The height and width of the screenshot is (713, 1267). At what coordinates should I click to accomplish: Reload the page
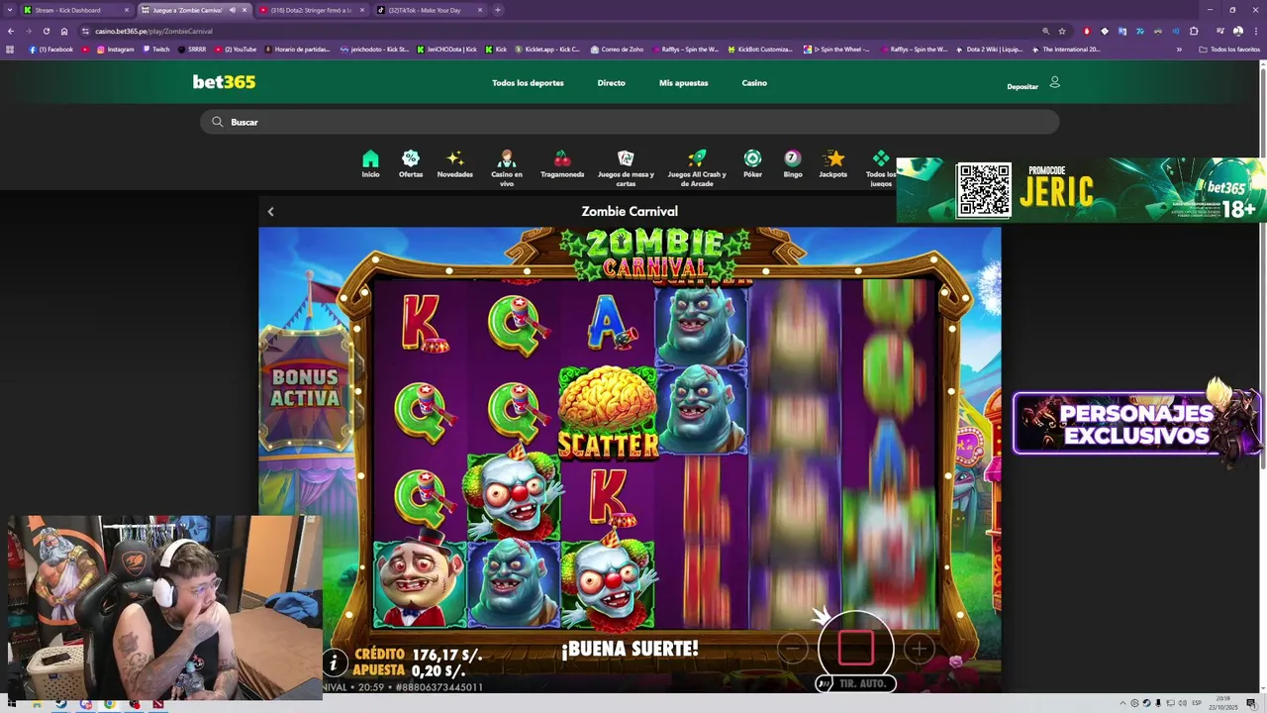(46, 31)
